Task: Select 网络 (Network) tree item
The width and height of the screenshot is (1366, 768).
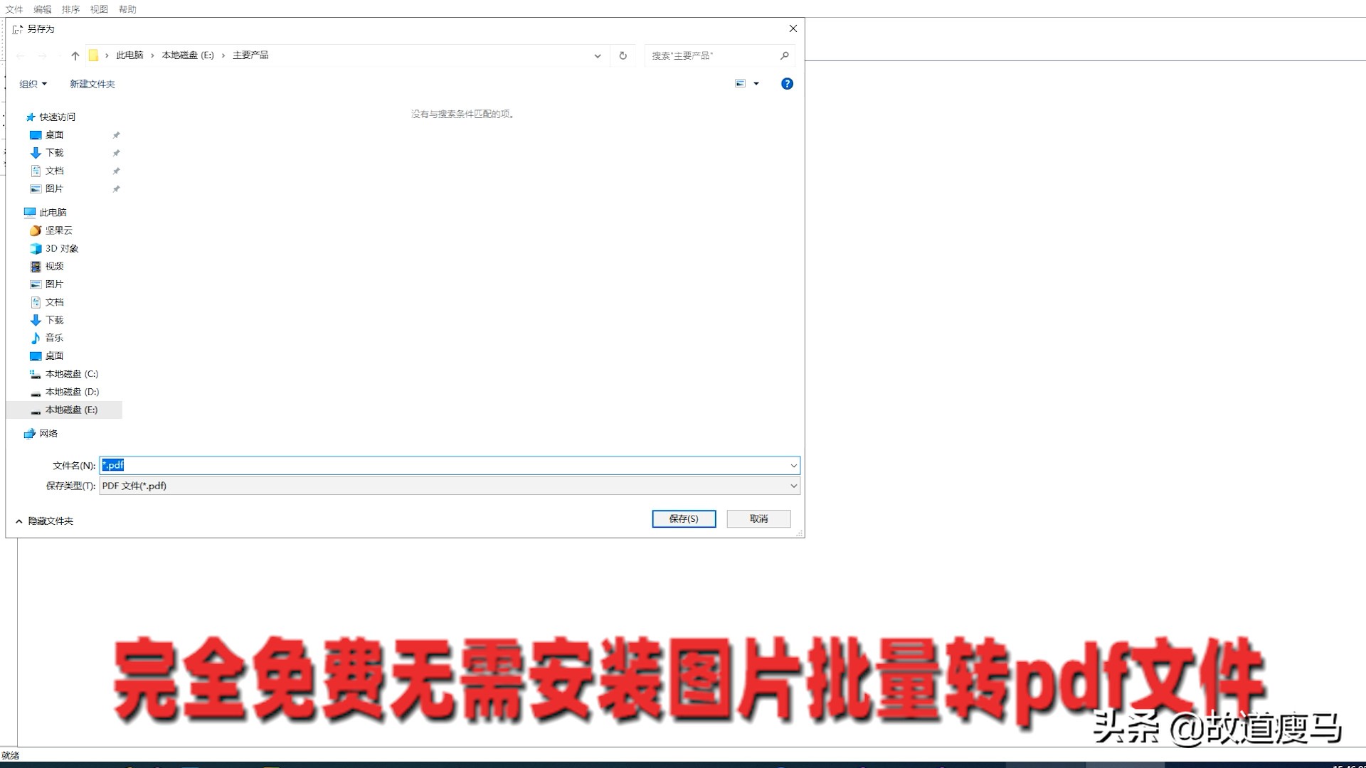Action: coord(48,432)
